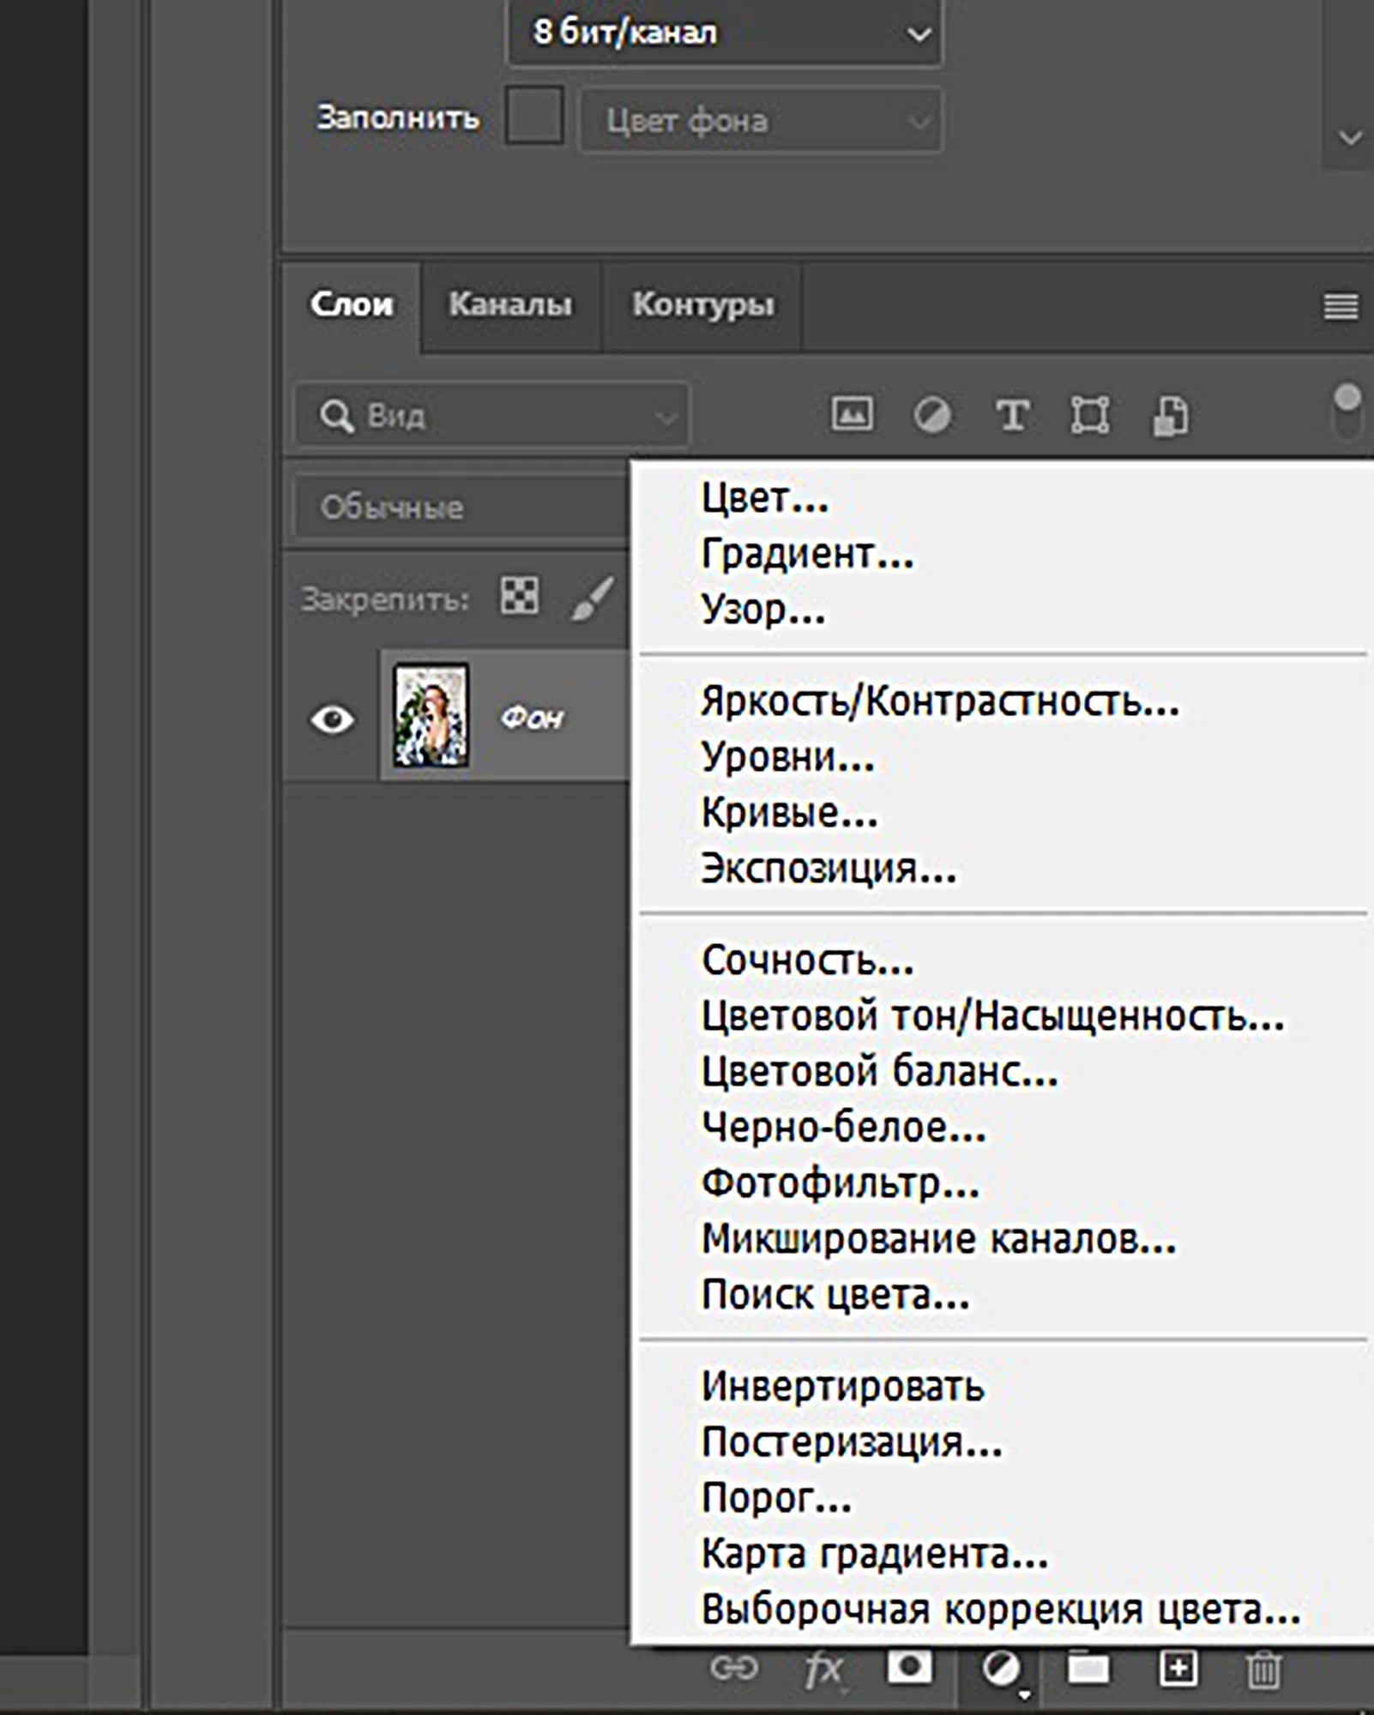Select the Фон layer thumbnail
This screenshot has height=1715, width=1374.
point(431,714)
